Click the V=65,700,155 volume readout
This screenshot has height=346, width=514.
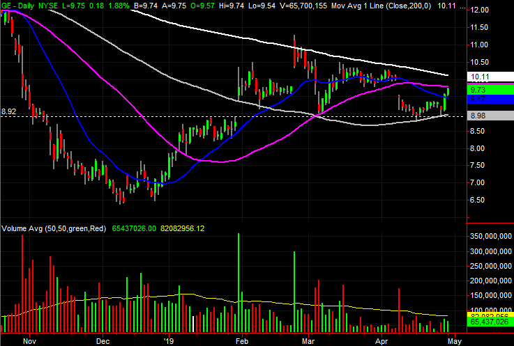(x=303, y=6)
